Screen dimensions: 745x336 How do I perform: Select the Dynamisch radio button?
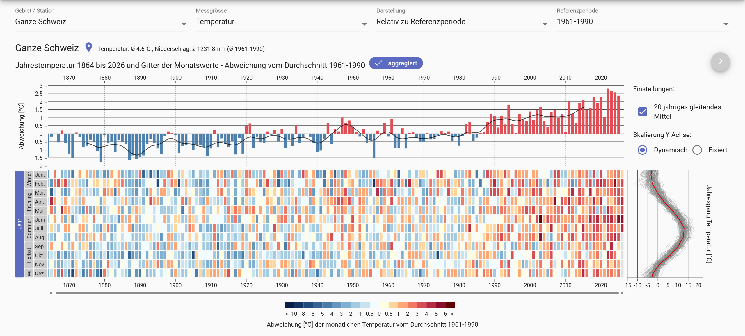pyautogui.click(x=642, y=150)
